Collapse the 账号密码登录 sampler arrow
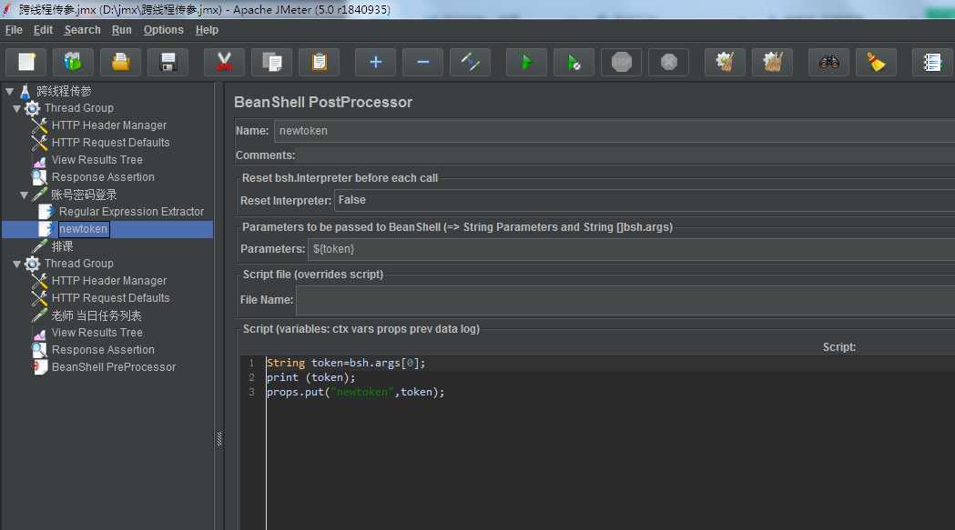Screen dimensions: 955x530 (x=25, y=195)
